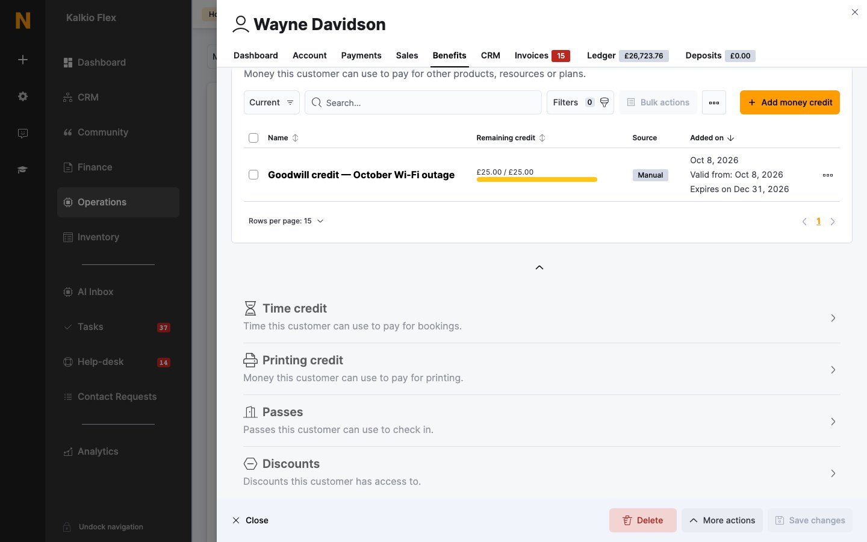Viewport: 867px width, 542px height.
Task: Change Rows per page dropdown
Action: tap(286, 221)
